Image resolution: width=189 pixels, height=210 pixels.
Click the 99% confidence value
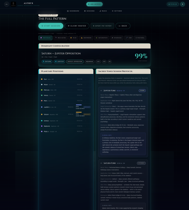pyautogui.click(x=141, y=56)
